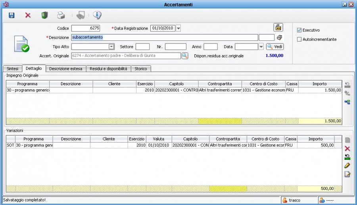
Task: Click the padlock icon above Vedi
Action: 278,27
